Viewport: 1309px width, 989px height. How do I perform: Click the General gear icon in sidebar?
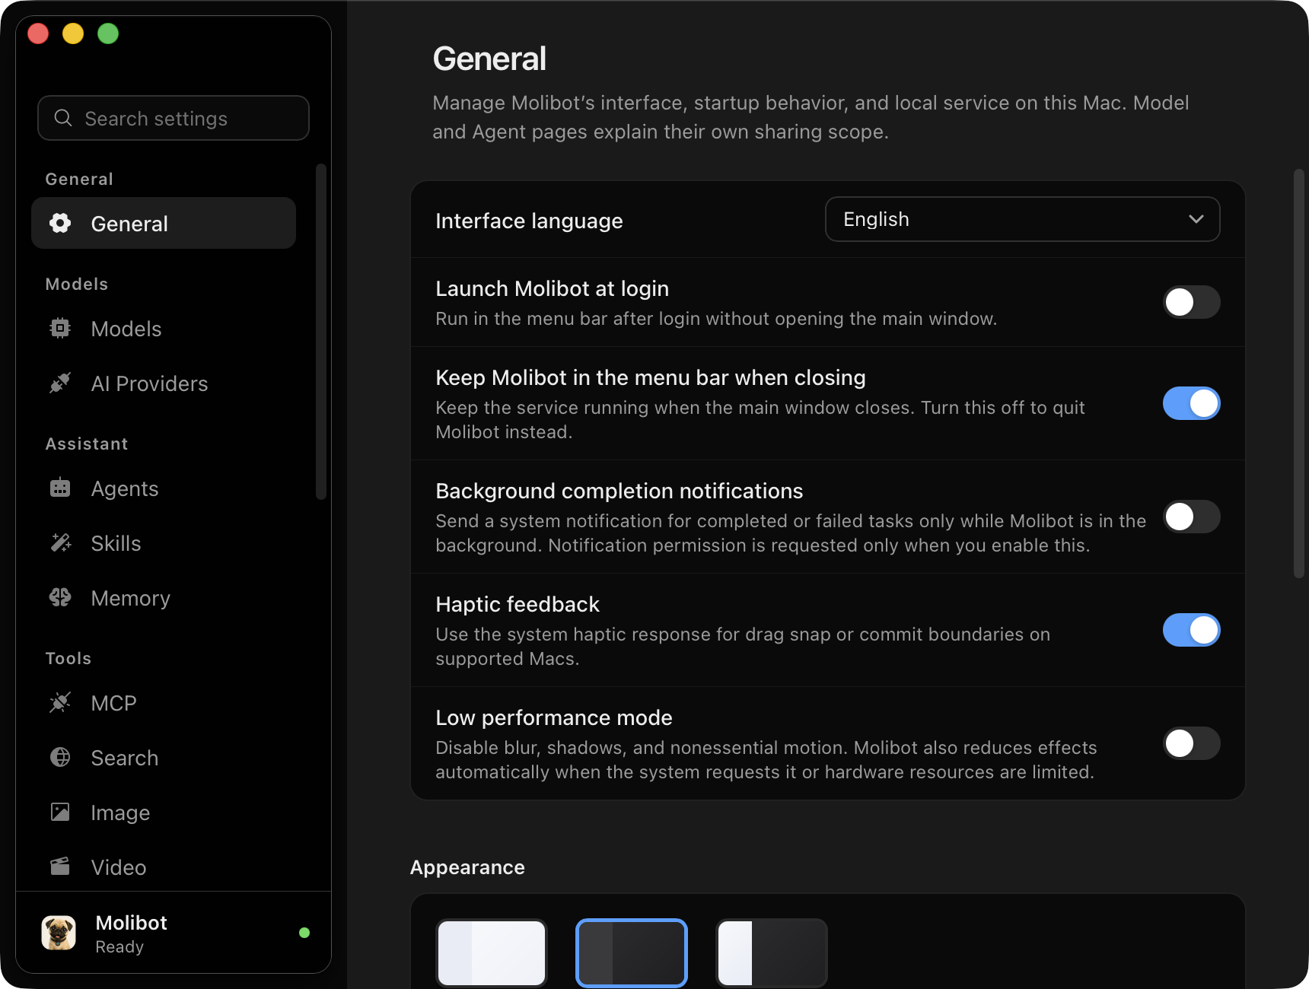pyautogui.click(x=60, y=223)
